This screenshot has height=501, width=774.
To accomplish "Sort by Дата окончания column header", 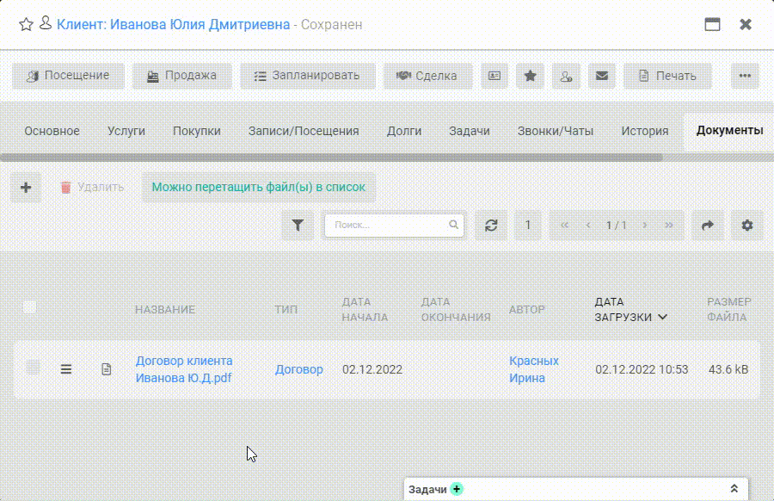I will tap(456, 309).
